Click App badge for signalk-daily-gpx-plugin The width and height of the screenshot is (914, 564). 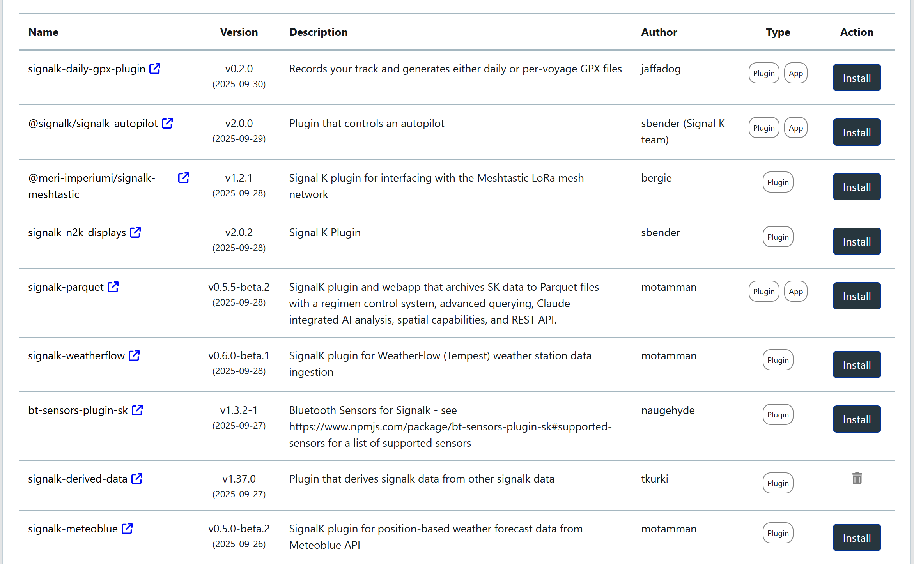click(x=795, y=73)
